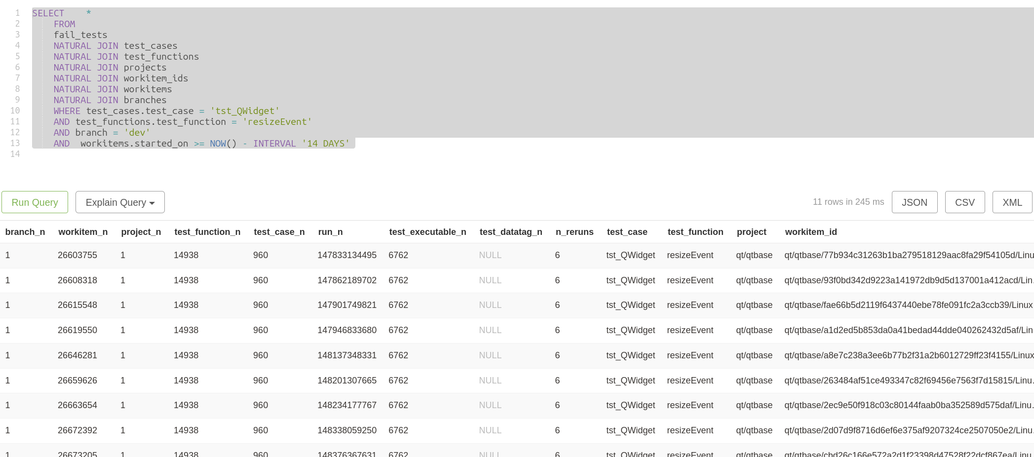Click the workitem_n column header
Image resolution: width=1034 pixels, height=457 pixels.
click(x=83, y=232)
